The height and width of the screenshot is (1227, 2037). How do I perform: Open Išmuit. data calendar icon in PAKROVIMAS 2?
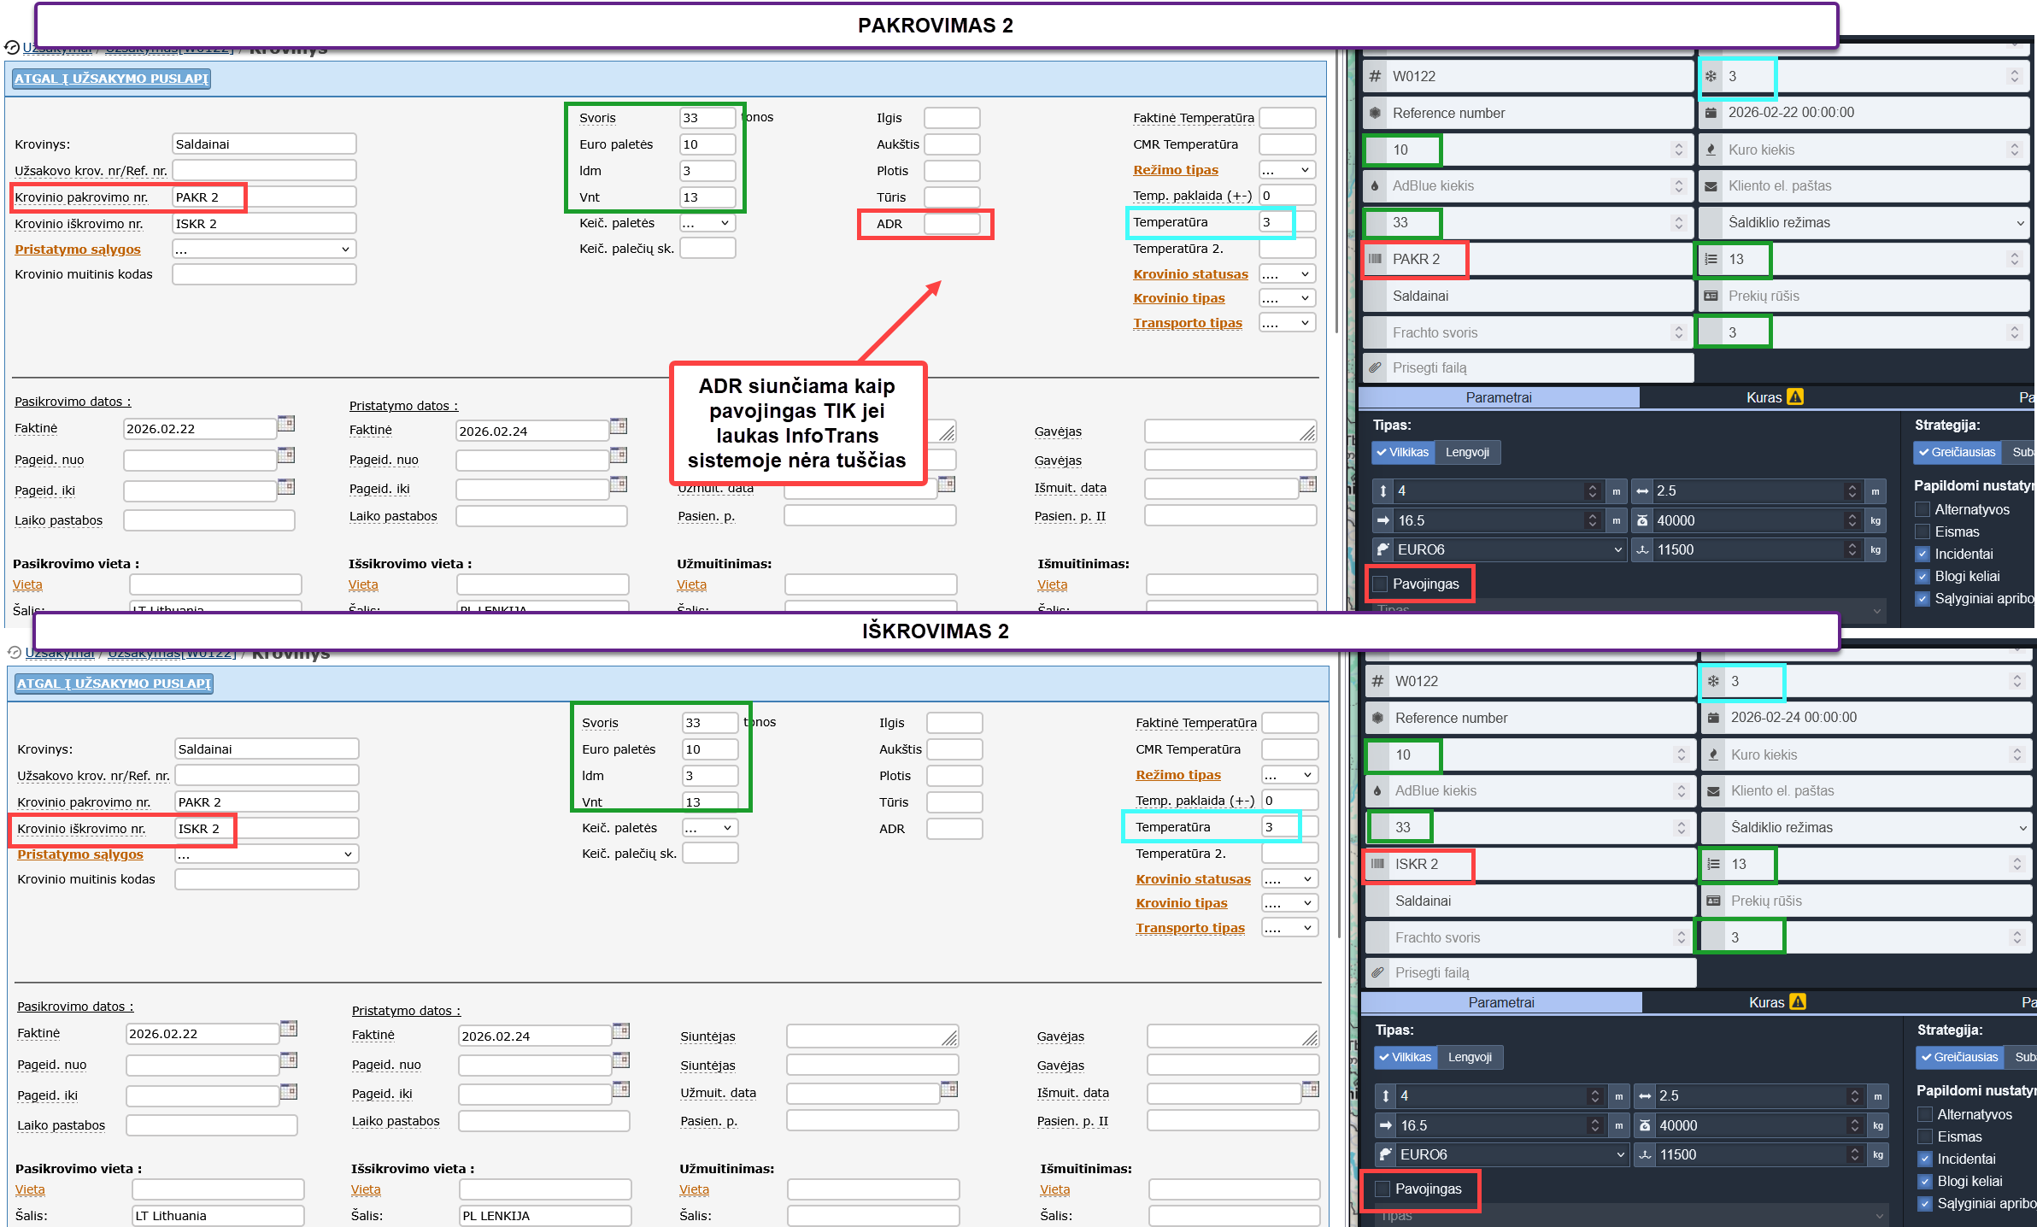tap(1308, 484)
